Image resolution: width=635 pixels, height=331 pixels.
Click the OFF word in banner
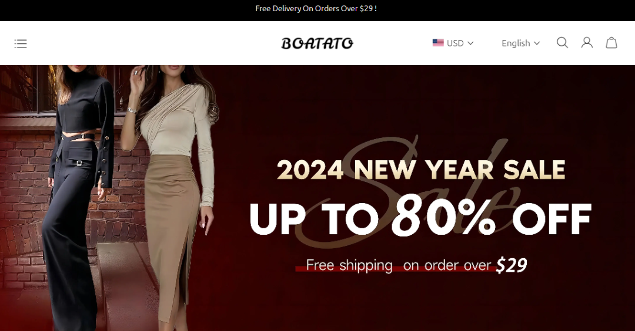[552, 219]
